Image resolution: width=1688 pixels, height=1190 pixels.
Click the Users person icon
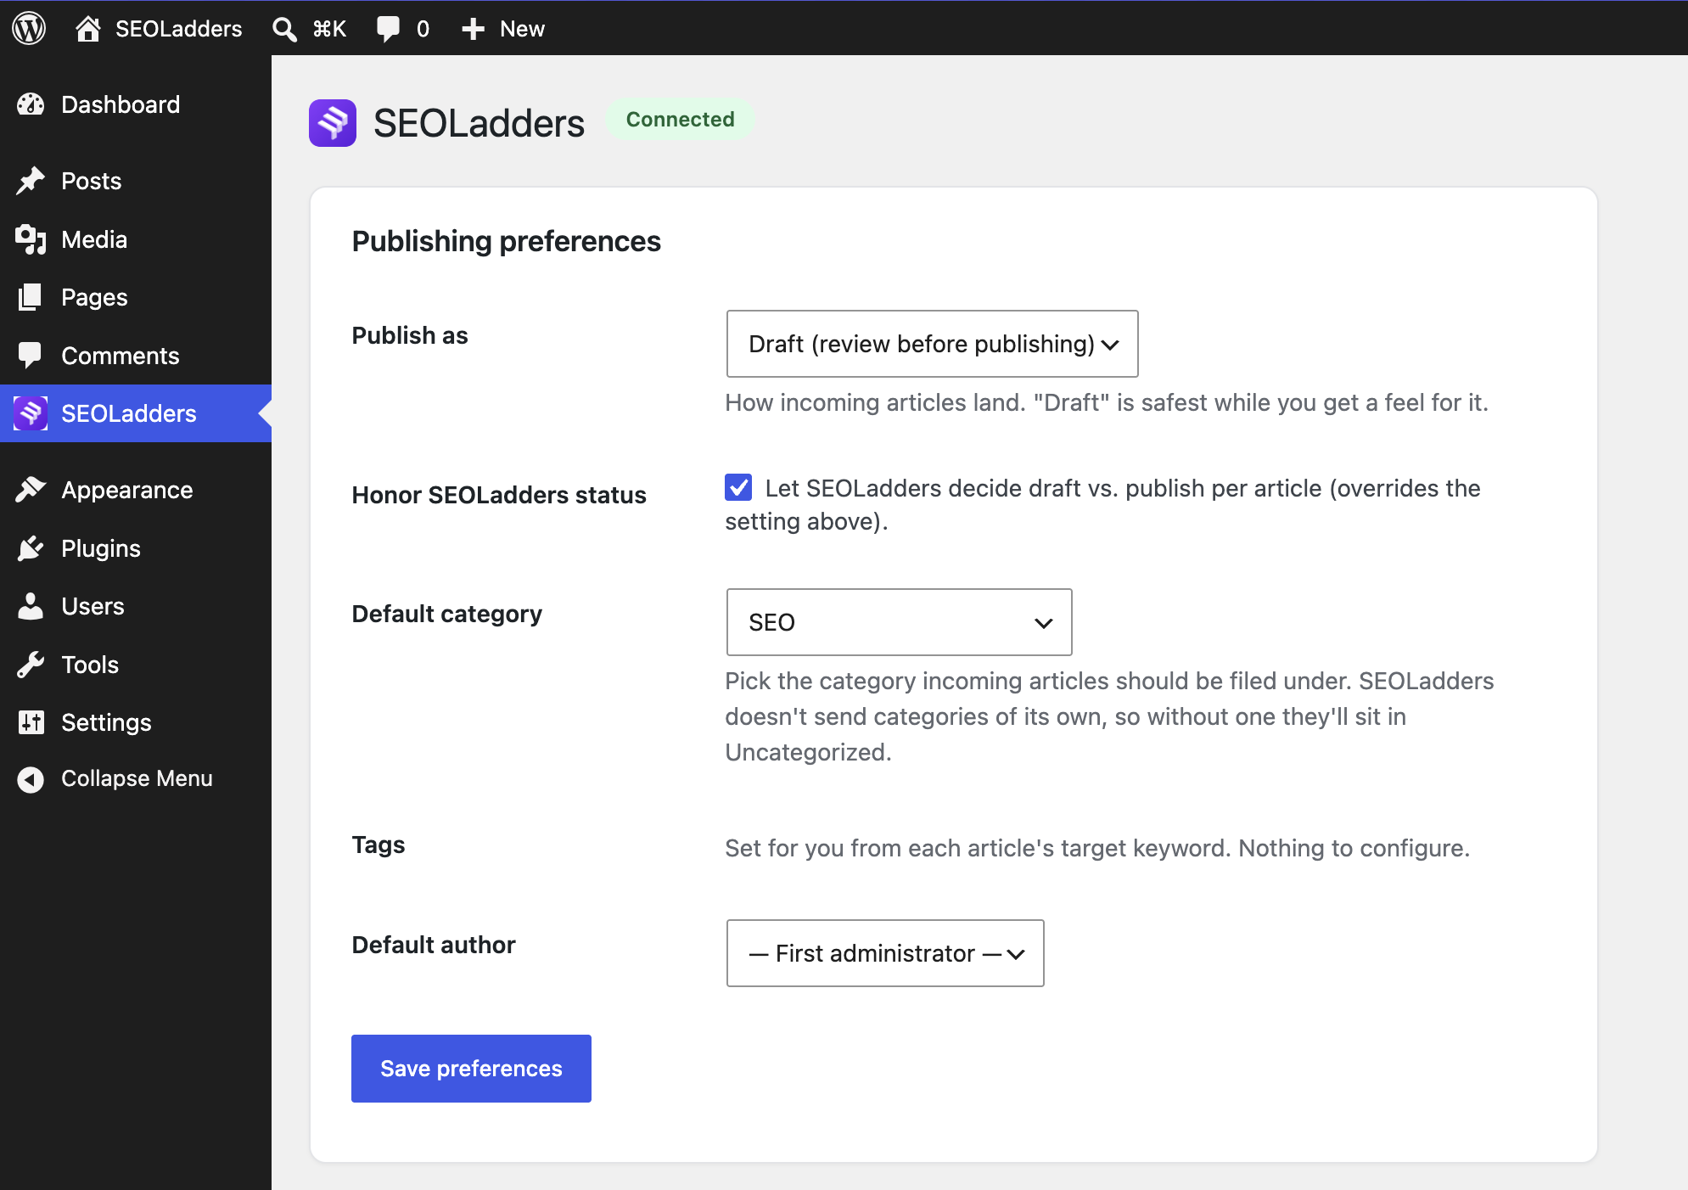31,606
